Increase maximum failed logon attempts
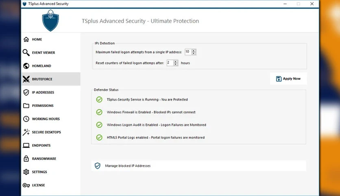The image size is (340, 196). coord(194,51)
